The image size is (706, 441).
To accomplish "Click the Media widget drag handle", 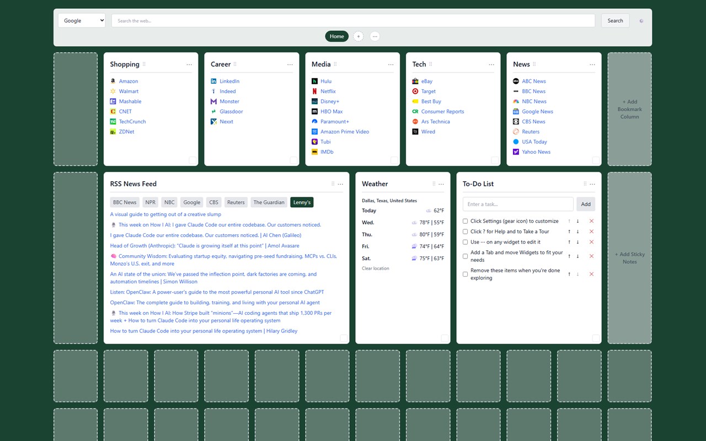I will 335,64.
